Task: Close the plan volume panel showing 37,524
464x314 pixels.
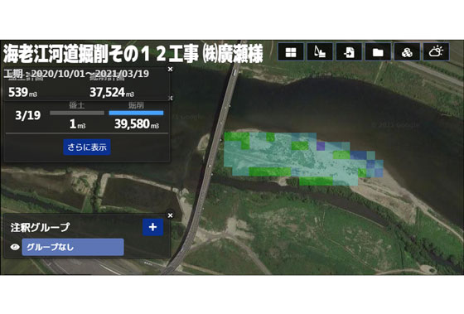Action: click(x=170, y=70)
